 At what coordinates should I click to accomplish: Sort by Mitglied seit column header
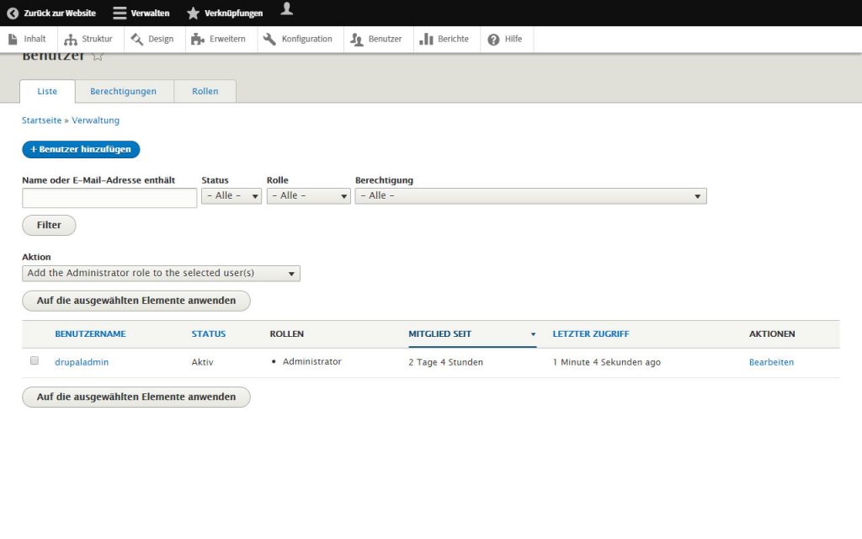(440, 334)
